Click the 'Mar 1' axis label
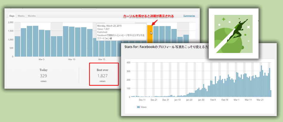 [x=236, y=100]
